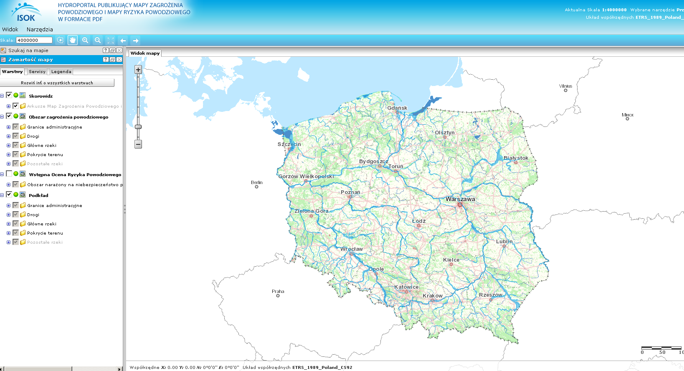684x371 pixels.
Task: Open help for Szukaj na mapie panel
Action: point(106,50)
